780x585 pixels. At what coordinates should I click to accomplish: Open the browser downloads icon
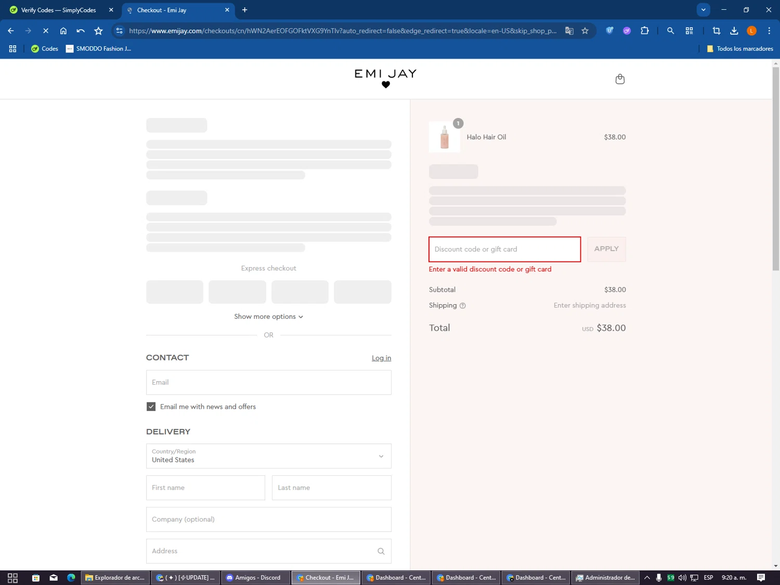point(734,31)
